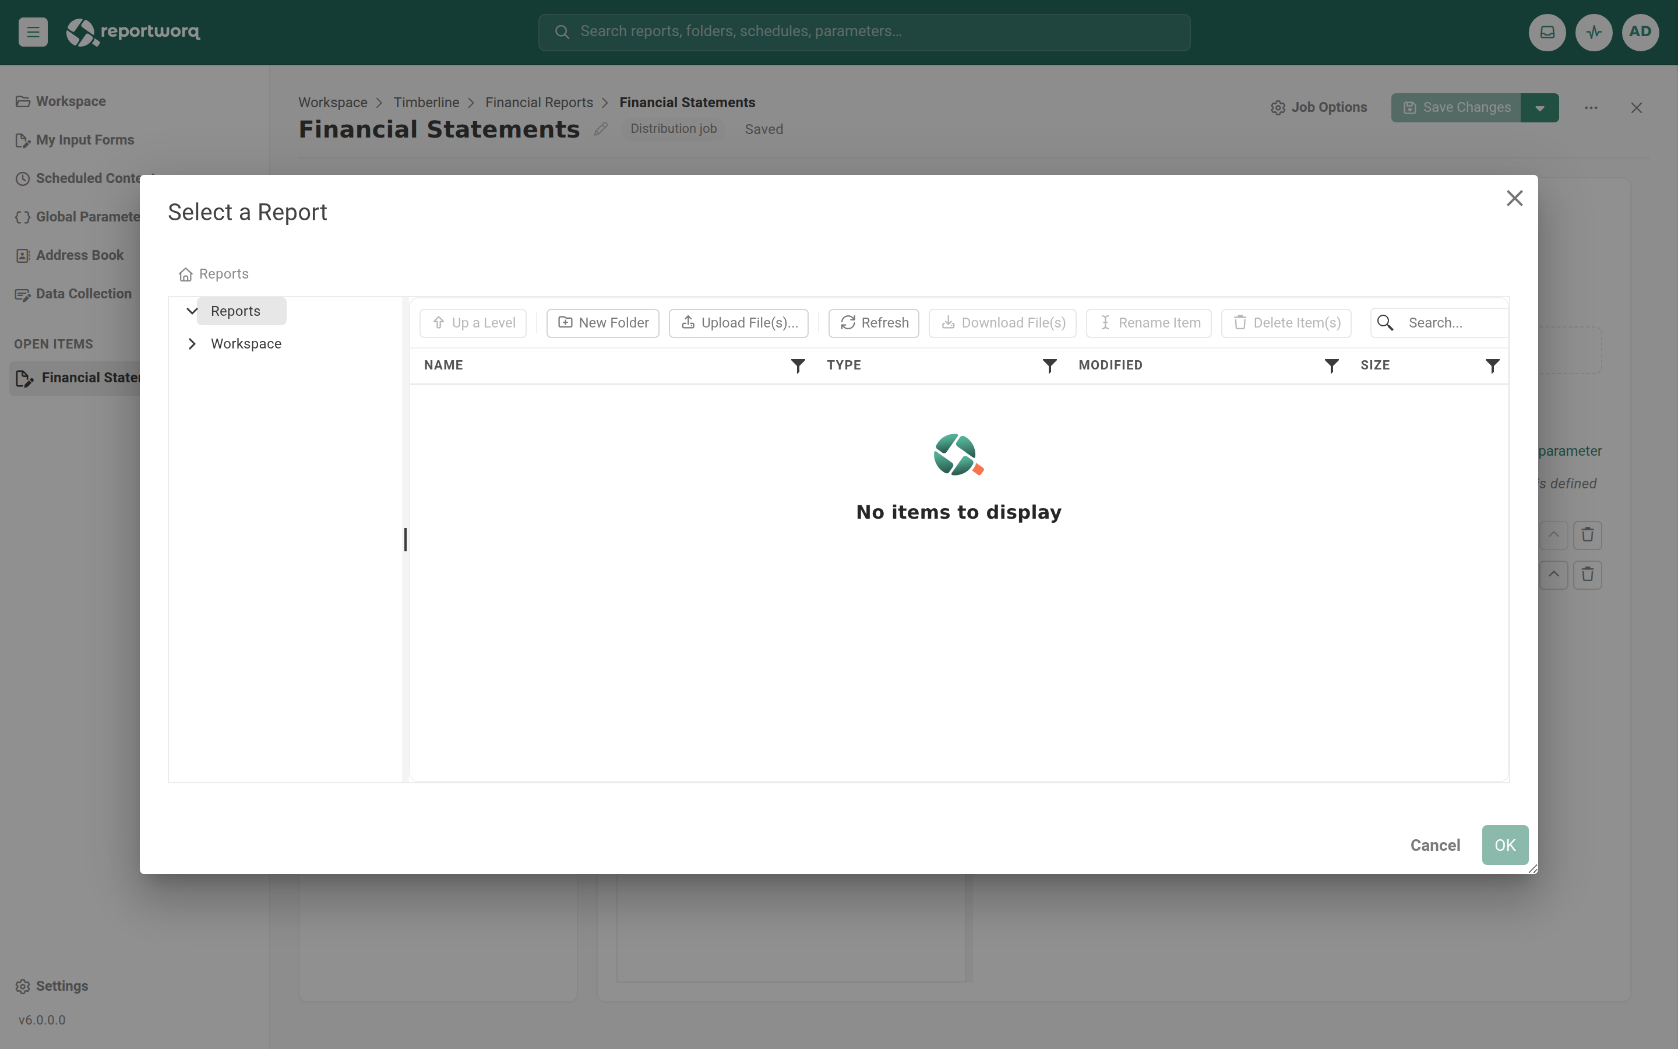Click Save Changes button

click(x=1456, y=108)
